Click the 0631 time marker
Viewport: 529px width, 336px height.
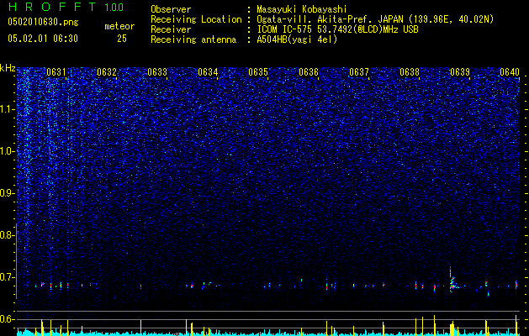[56, 72]
